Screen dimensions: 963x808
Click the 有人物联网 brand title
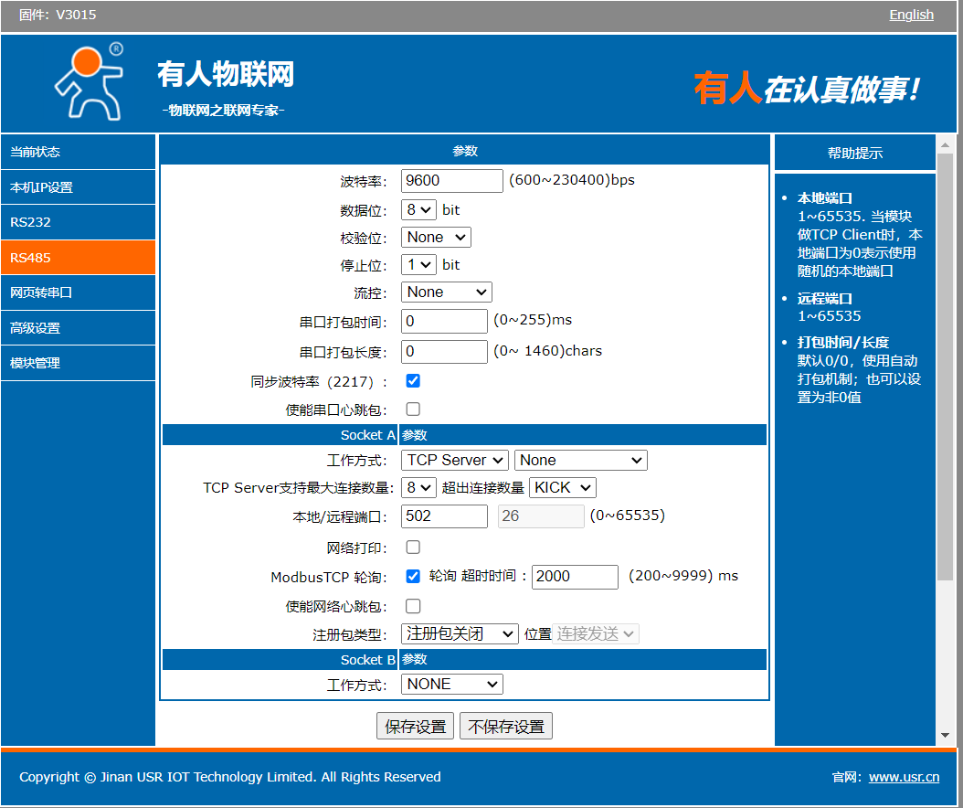coord(226,74)
